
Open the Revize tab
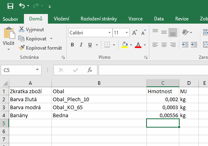[x=182, y=19]
